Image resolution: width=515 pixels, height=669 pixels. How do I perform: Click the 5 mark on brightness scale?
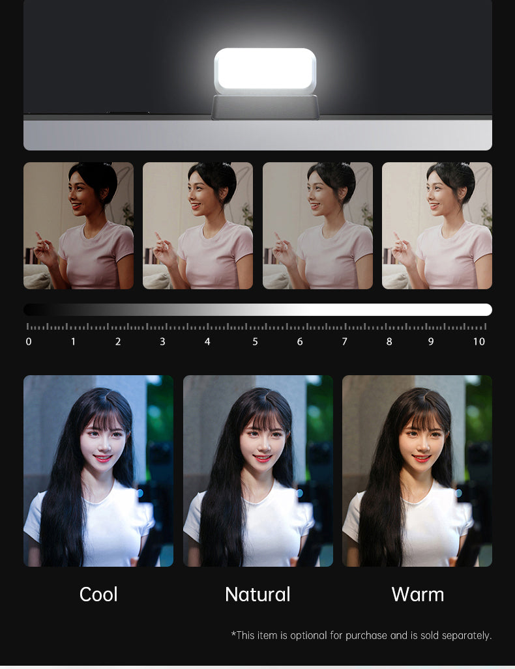point(255,341)
